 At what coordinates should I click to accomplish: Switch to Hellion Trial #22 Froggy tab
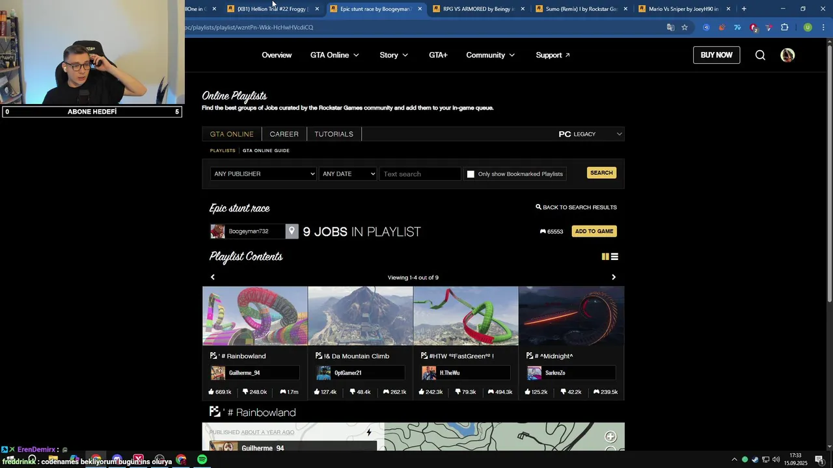[x=272, y=9]
